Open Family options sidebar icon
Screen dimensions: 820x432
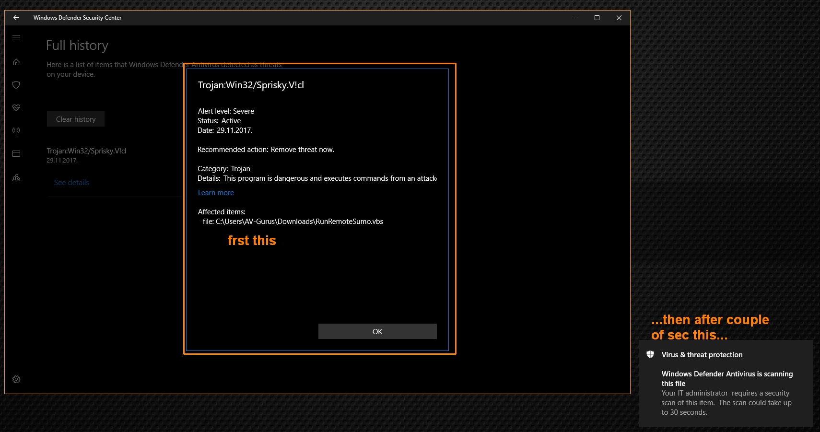16,177
